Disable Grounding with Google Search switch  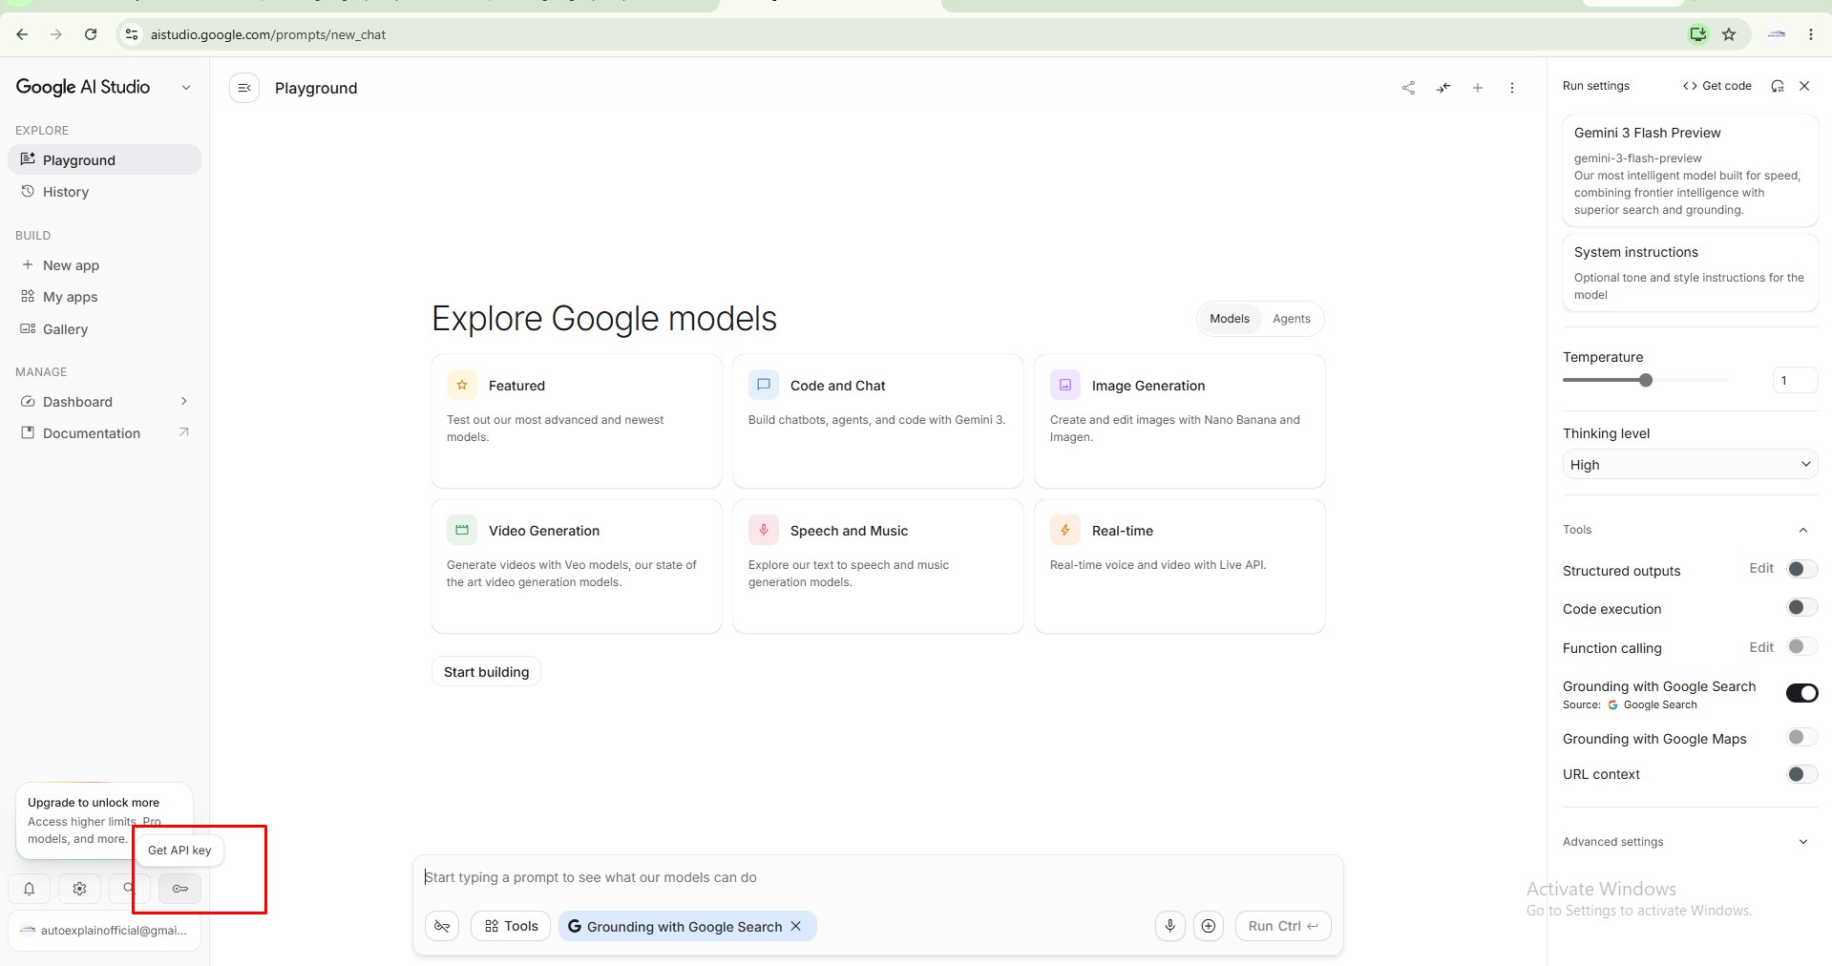point(1802,693)
